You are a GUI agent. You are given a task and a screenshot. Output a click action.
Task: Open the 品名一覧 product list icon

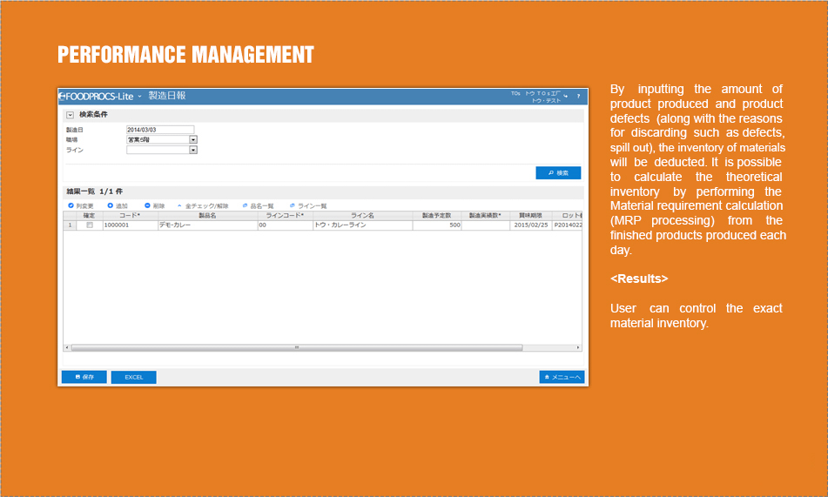[x=246, y=206]
